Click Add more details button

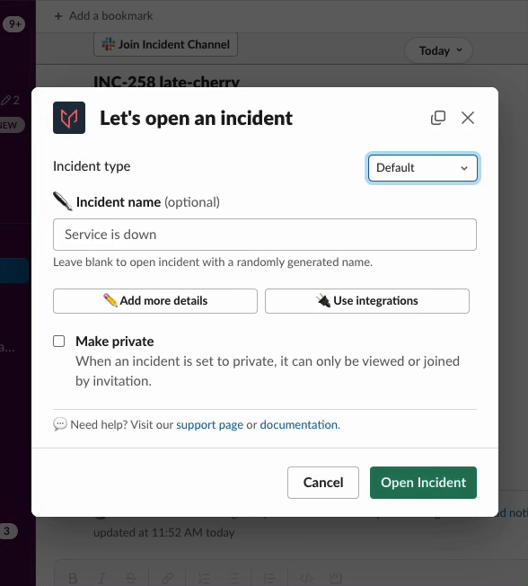pos(155,301)
